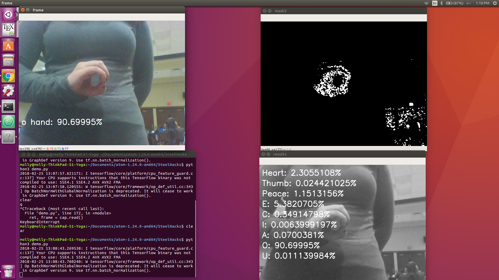Image resolution: width=499 pixels, height=280 pixels.
Task: Open System Settings wrench-gear icon
Action: point(8,91)
